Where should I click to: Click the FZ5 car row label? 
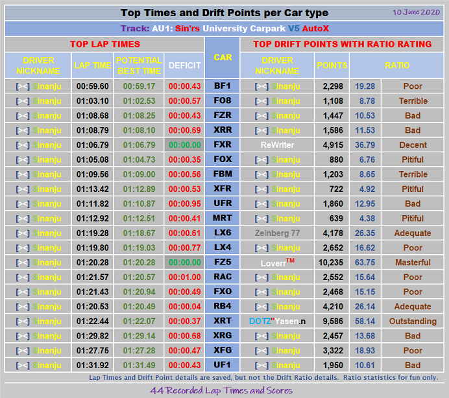(223, 262)
